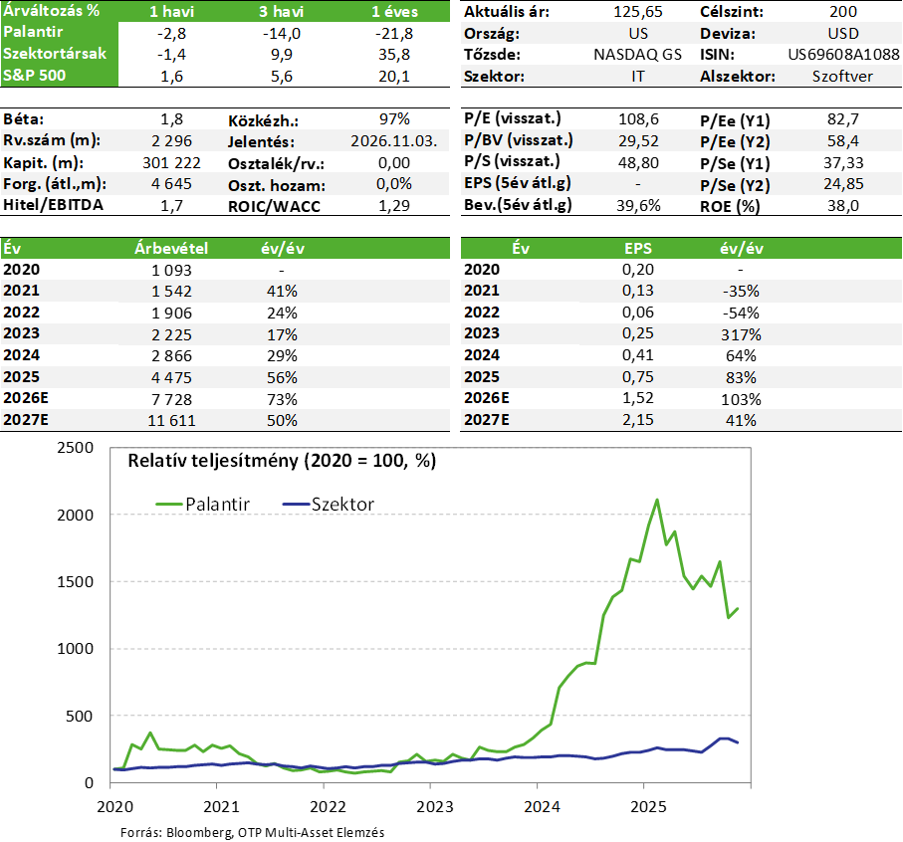Select S&P 500 1 éves value 20,1
The width and height of the screenshot is (903, 842).
point(394,76)
